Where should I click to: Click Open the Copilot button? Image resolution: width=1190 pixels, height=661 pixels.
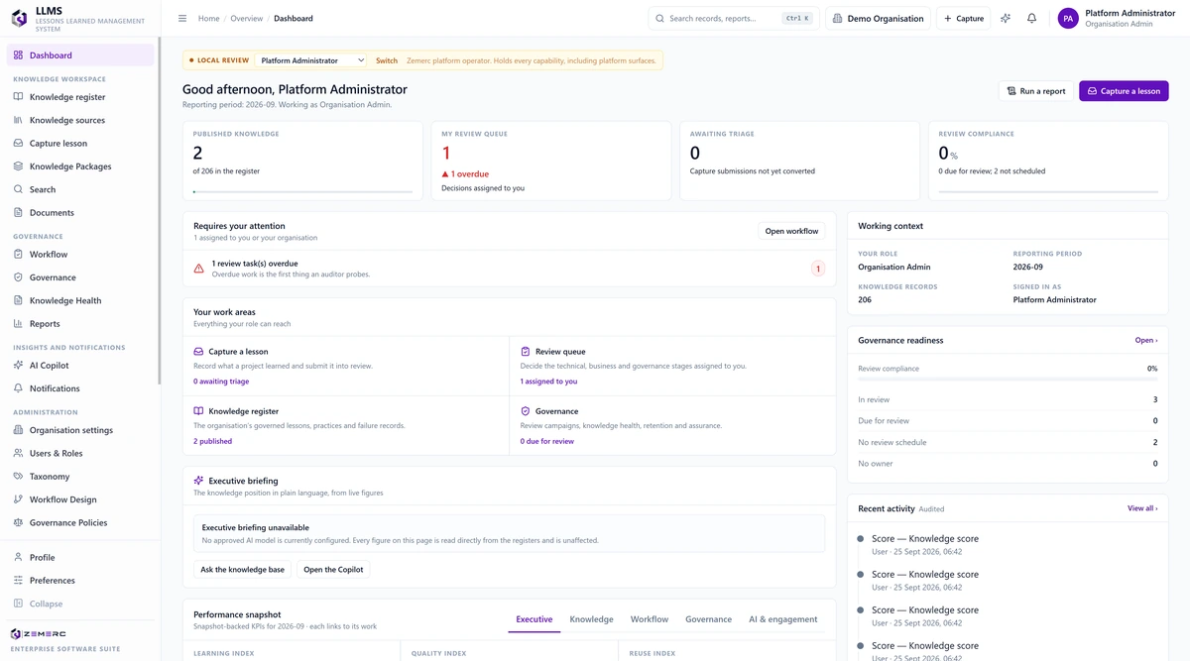click(x=333, y=570)
